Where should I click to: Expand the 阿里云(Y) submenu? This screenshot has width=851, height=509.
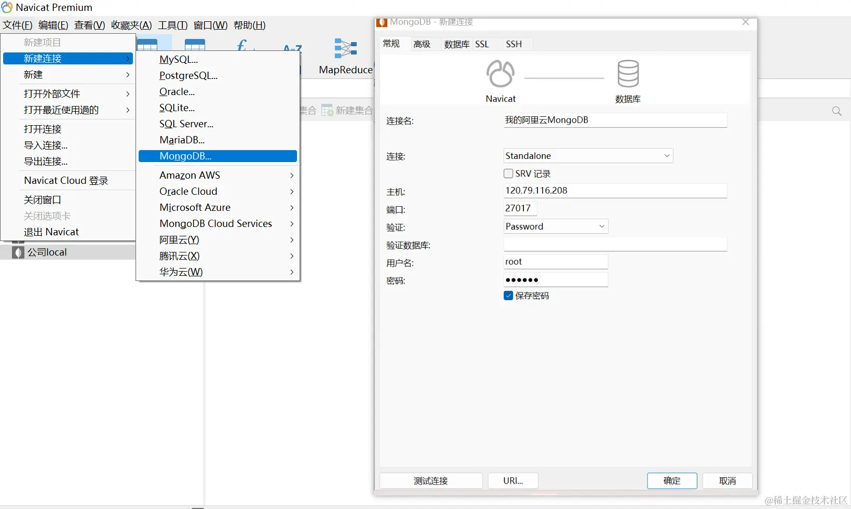click(218, 240)
